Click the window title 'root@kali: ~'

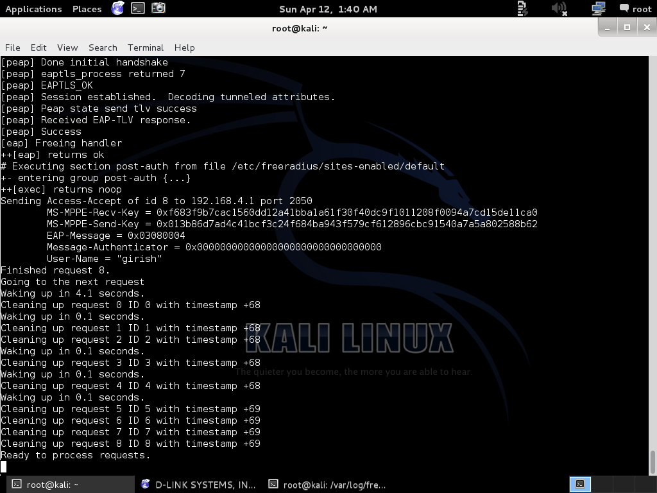(300, 28)
